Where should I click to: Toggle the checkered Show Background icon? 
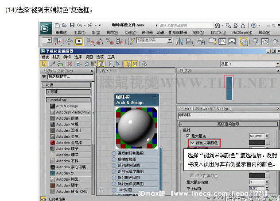[x=101, y=64]
